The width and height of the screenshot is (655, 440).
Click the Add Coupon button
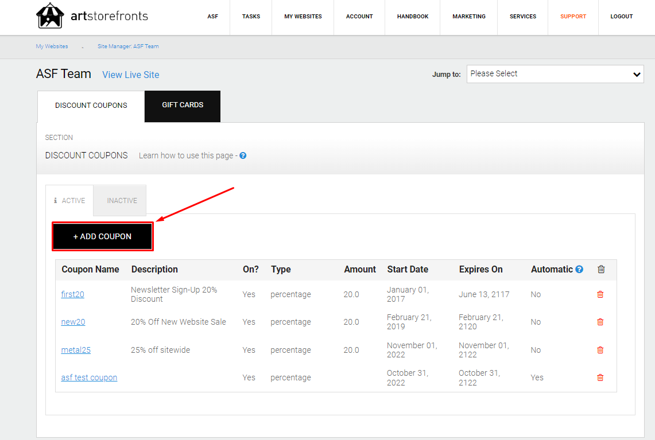[x=102, y=236]
